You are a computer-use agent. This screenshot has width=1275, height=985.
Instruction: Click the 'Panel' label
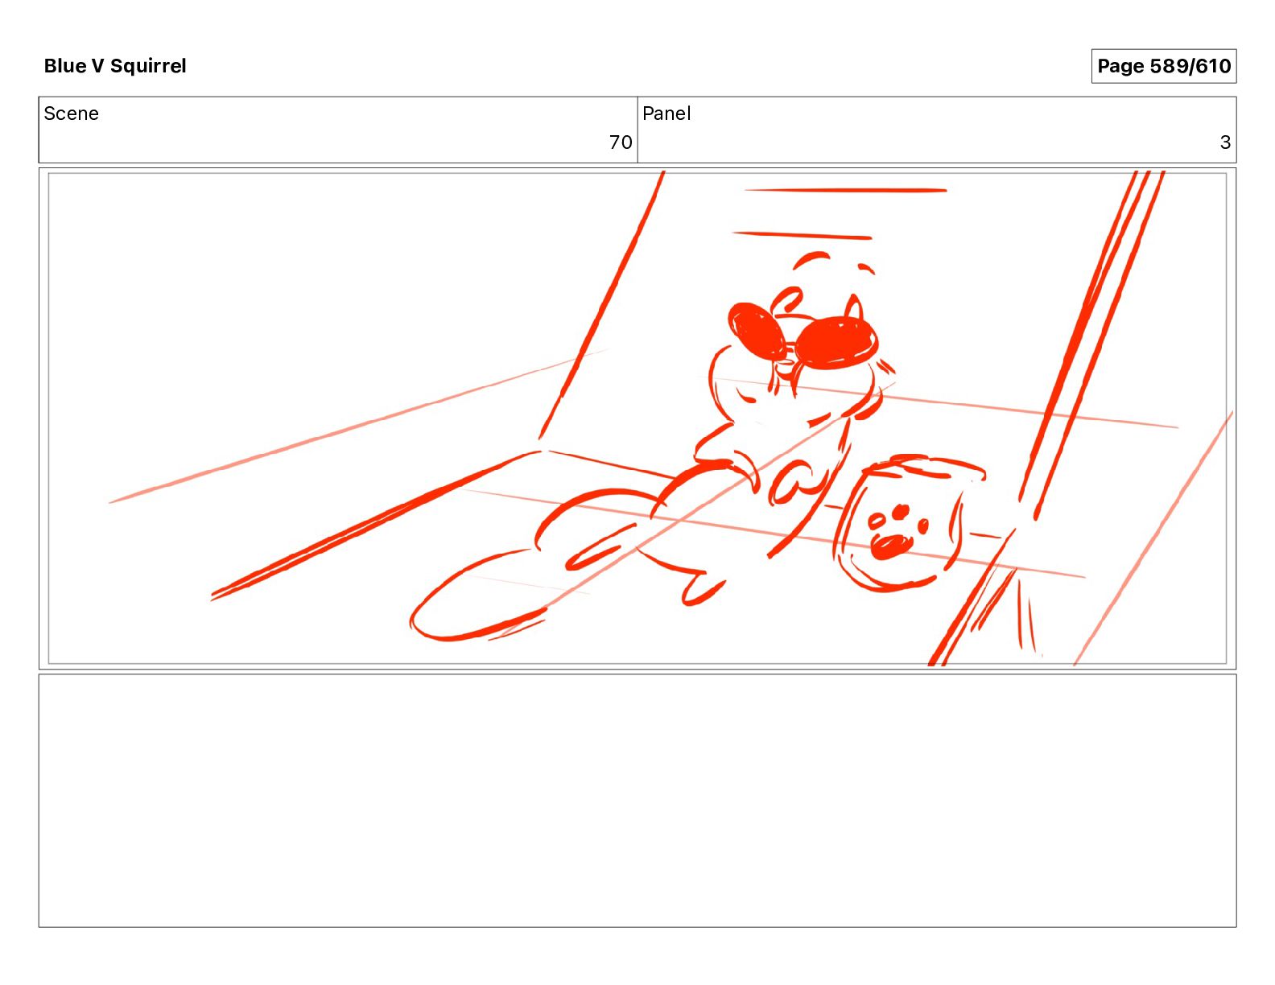pyautogui.click(x=666, y=113)
